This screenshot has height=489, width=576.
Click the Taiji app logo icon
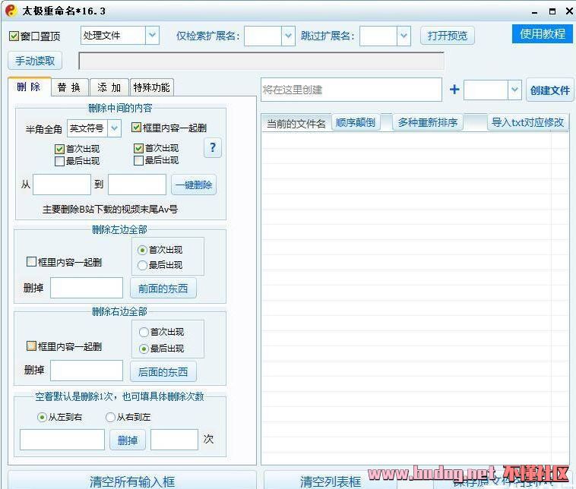(x=11, y=11)
